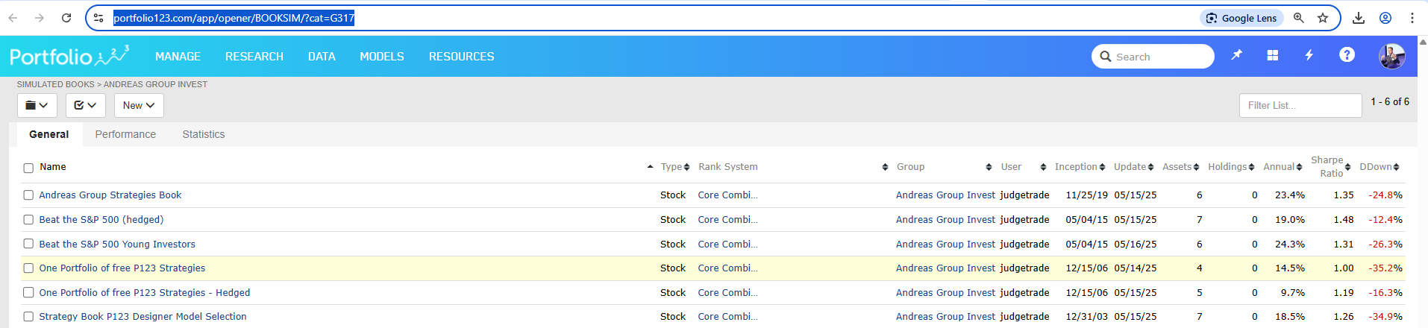The image size is (1428, 328).
Task: Switch to the General tab
Action: point(49,134)
